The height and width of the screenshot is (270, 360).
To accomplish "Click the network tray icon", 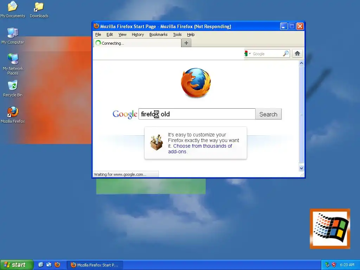I will 327,265.
